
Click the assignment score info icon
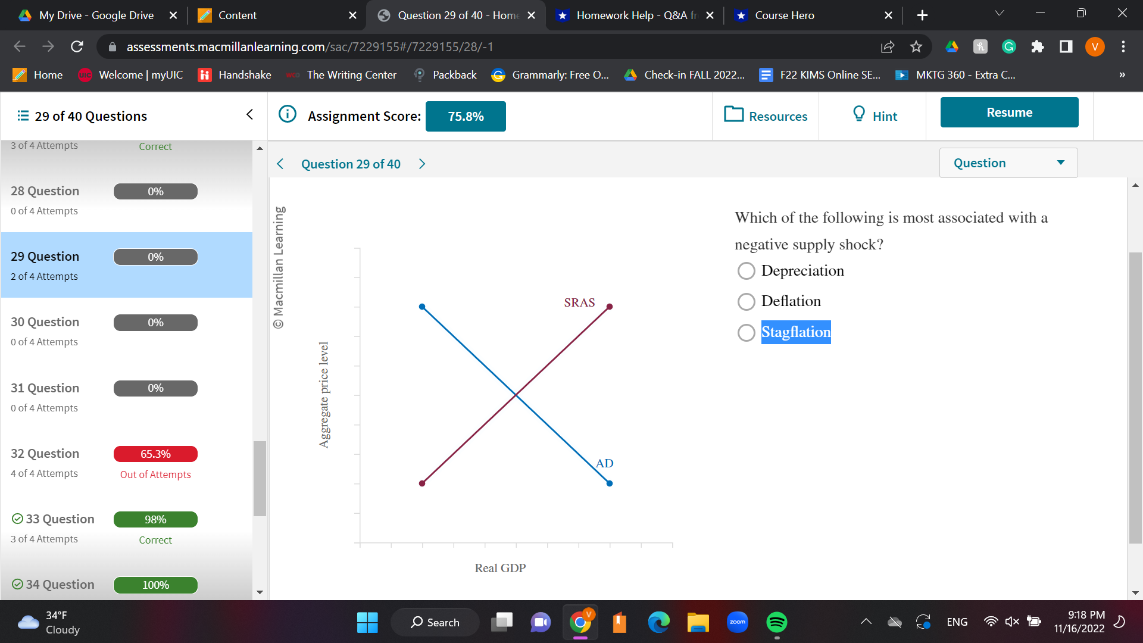(x=288, y=114)
